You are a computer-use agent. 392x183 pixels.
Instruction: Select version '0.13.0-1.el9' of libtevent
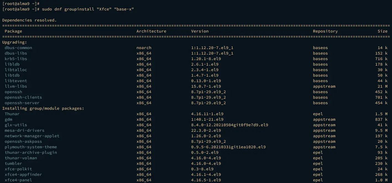(x=206, y=81)
